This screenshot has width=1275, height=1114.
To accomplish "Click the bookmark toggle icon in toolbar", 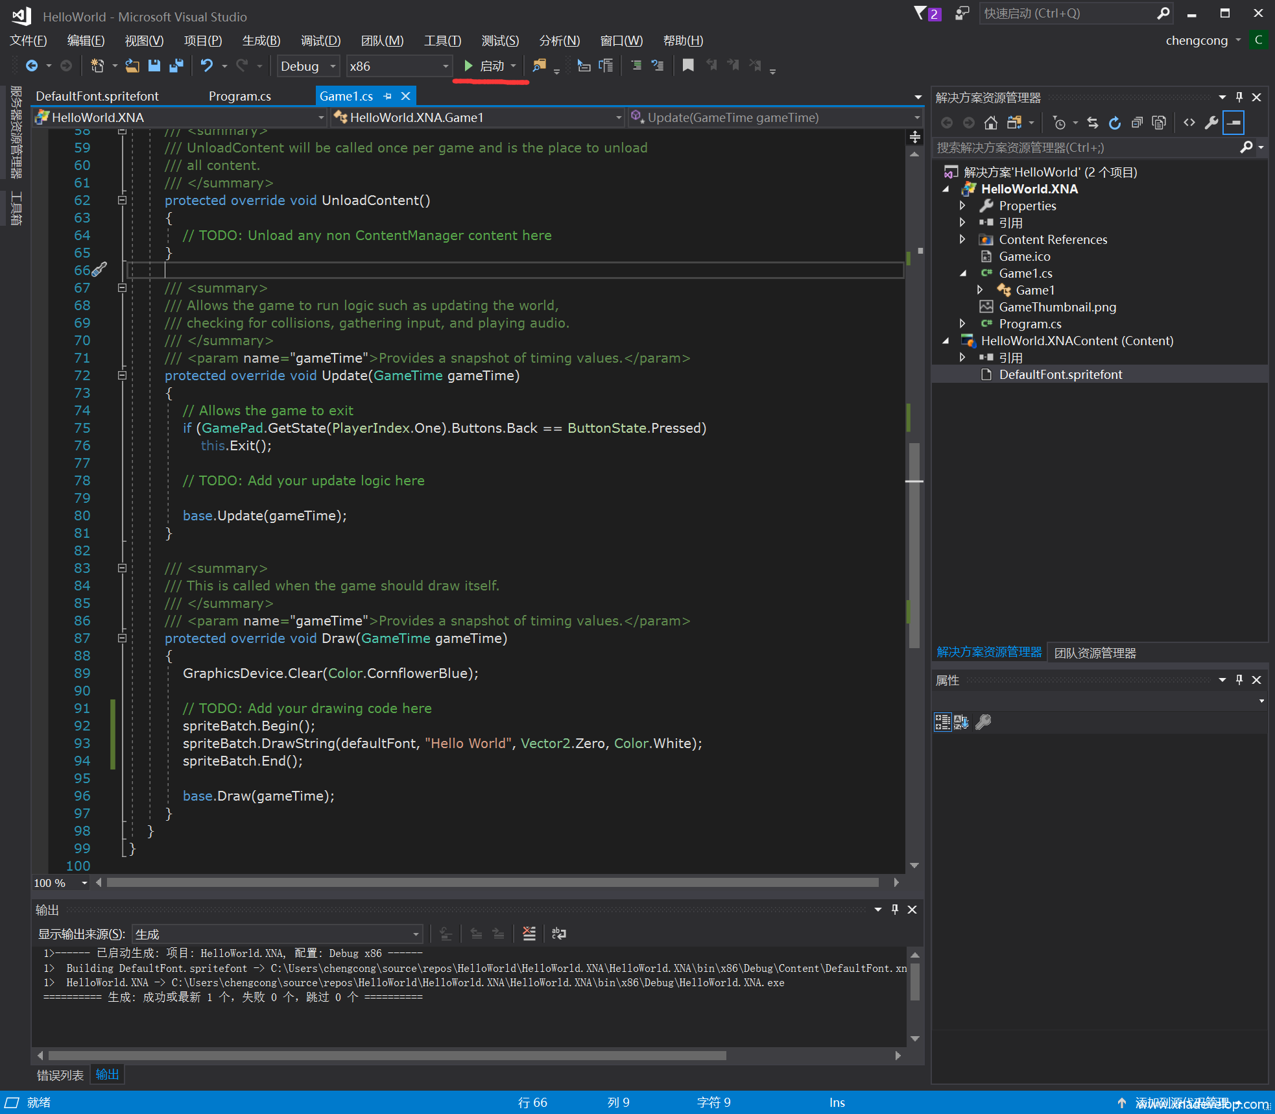I will (688, 66).
